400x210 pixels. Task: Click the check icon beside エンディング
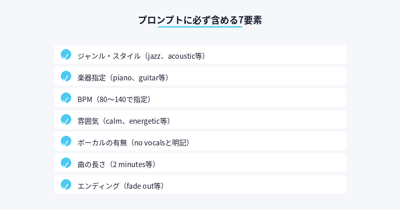66,185
